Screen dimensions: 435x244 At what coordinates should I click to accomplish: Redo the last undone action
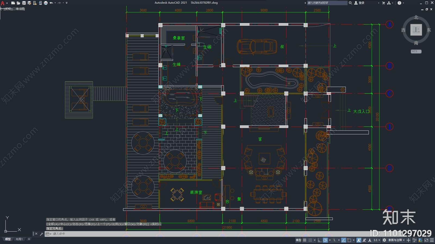(x=59, y=3)
